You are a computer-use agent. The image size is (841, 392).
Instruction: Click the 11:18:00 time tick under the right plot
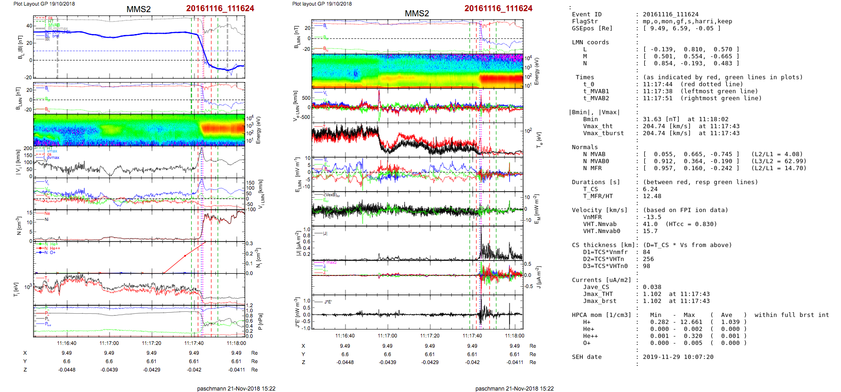point(514,336)
